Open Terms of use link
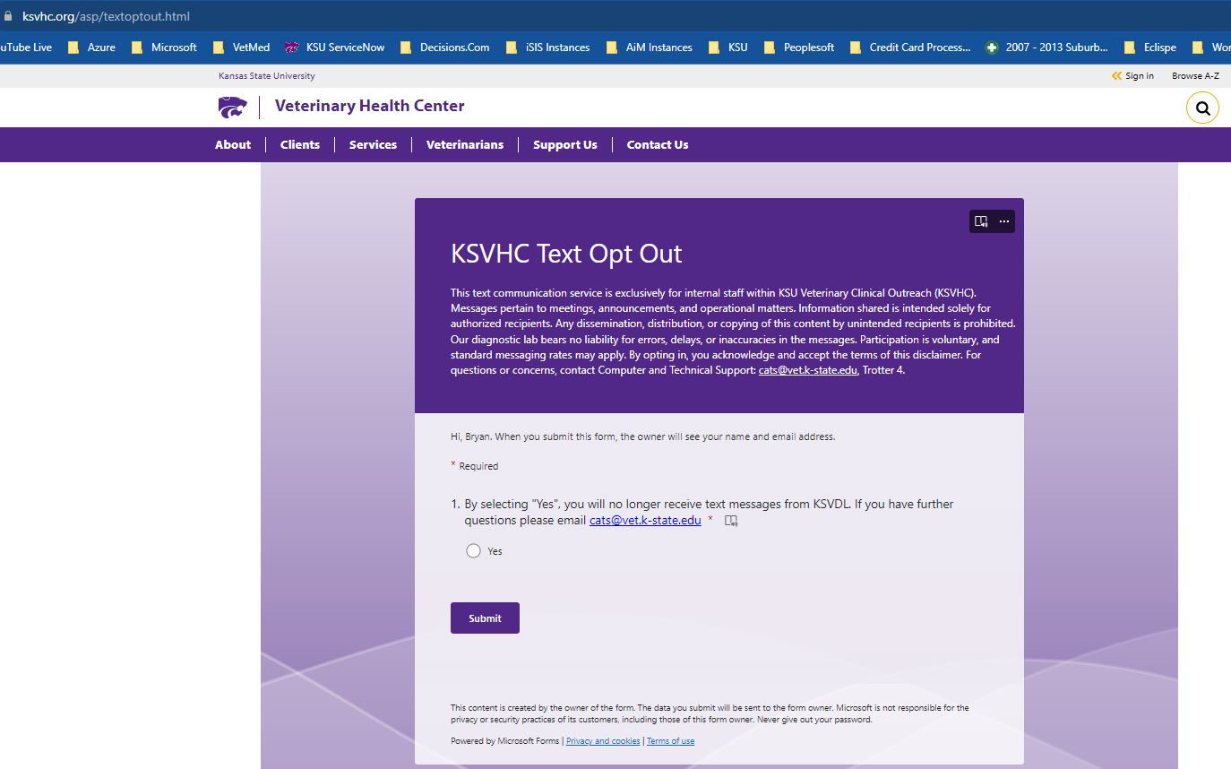This screenshot has width=1231, height=769. [670, 741]
